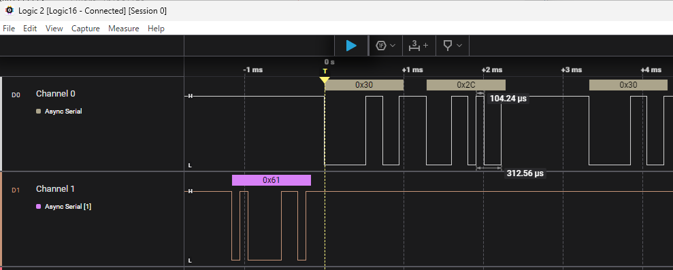This screenshot has width=673, height=270.
Task: Click the Async Serial analyzer on Channel 0
Action: click(x=63, y=111)
